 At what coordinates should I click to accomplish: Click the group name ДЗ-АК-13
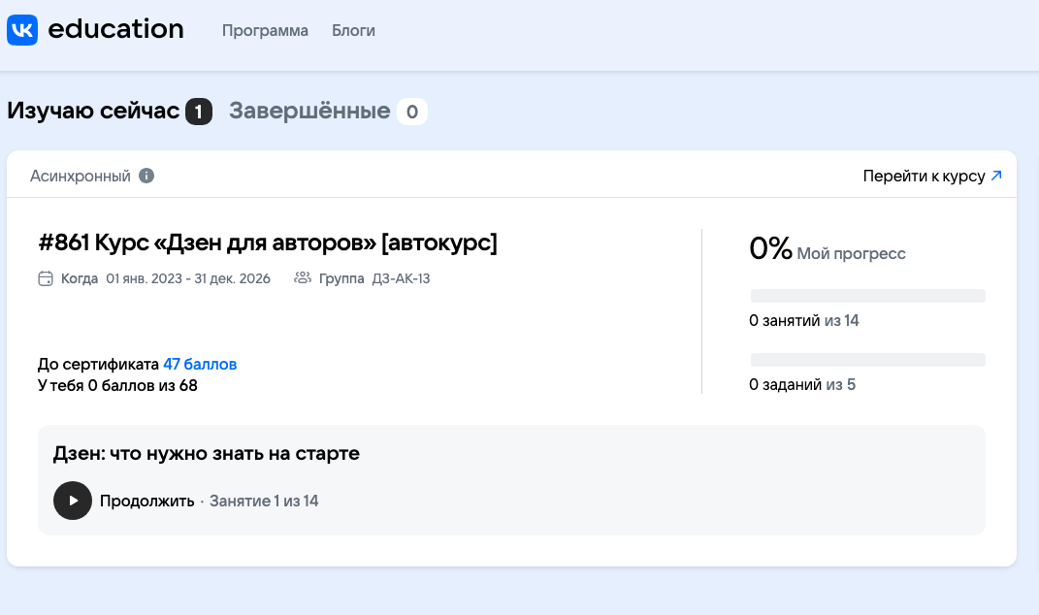(x=401, y=278)
